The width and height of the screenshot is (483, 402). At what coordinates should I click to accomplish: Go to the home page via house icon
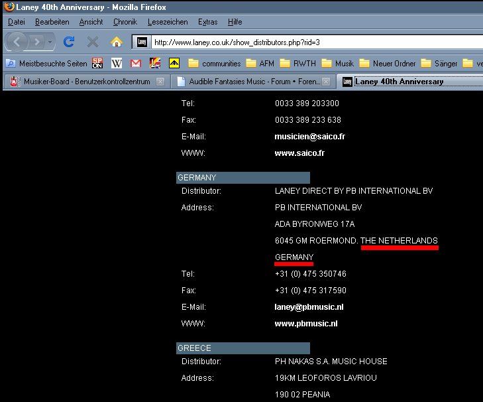(x=117, y=42)
